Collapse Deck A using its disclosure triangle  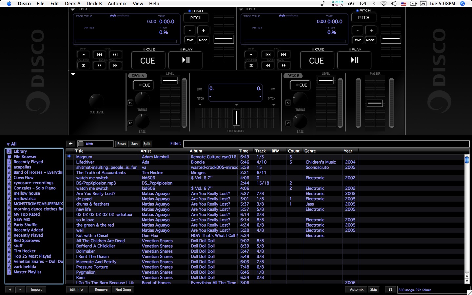tap(72, 10)
